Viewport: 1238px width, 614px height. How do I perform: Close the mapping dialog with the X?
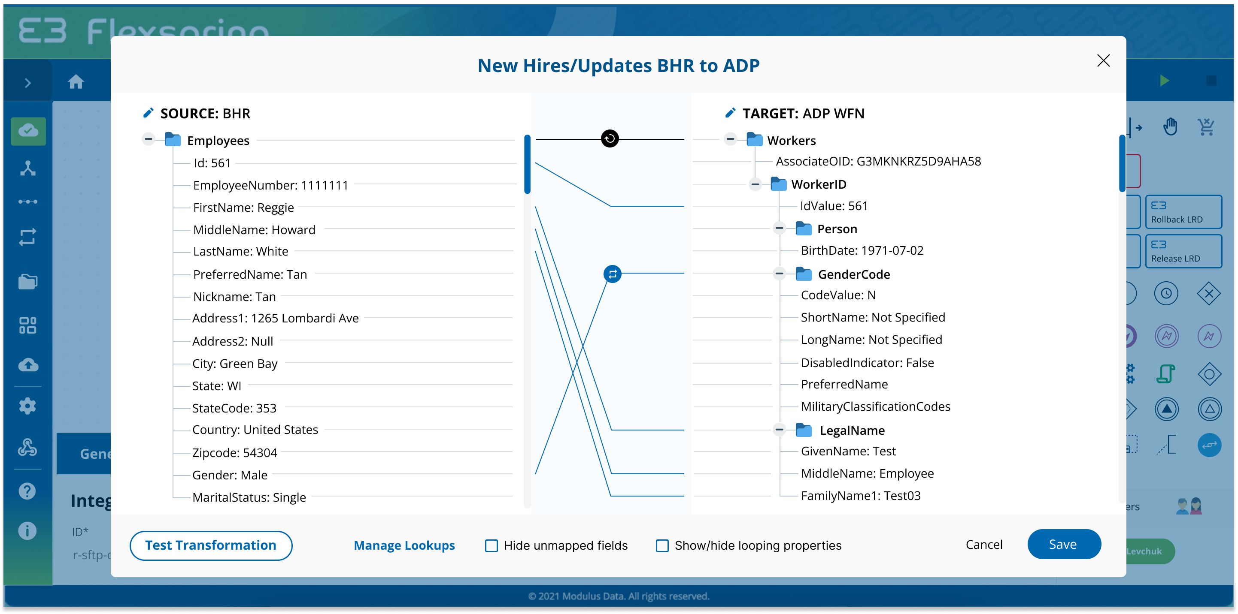click(1104, 60)
